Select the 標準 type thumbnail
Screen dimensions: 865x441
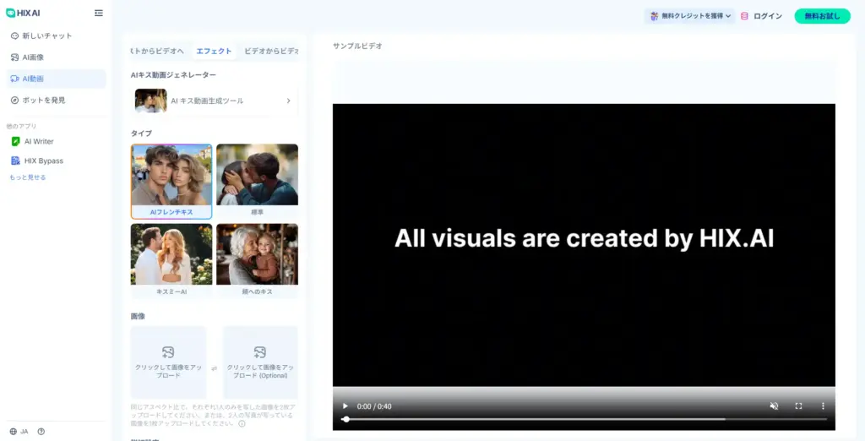(x=257, y=182)
